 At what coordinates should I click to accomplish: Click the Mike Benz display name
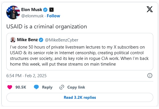click(27, 40)
